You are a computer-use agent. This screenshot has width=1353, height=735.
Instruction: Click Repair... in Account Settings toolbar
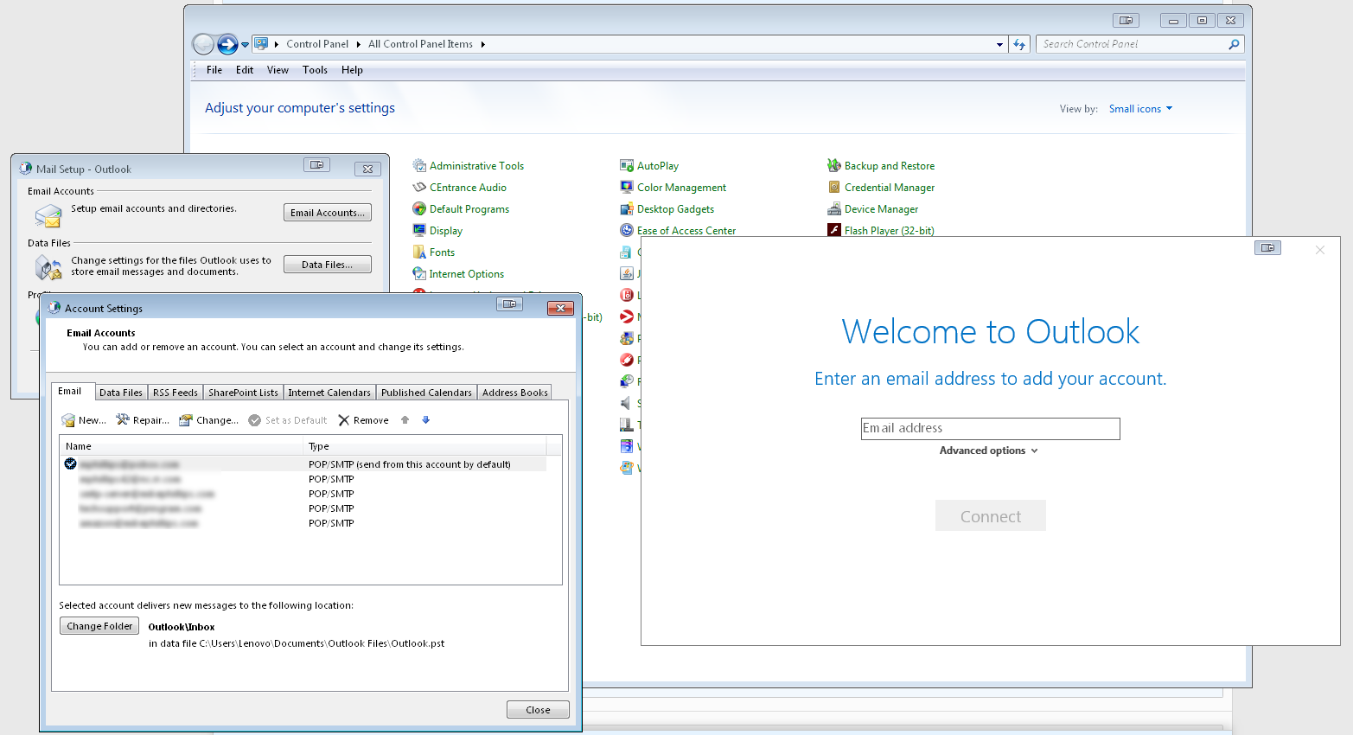[x=143, y=420]
